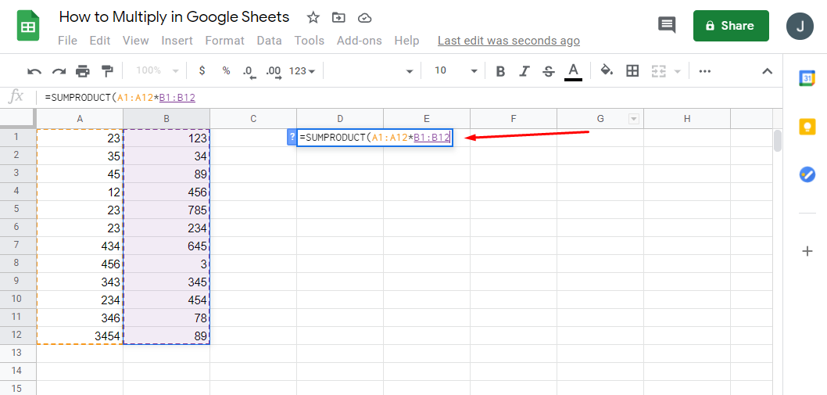827x395 pixels.
Task: Open the Borders tool
Action: point(633,71)
